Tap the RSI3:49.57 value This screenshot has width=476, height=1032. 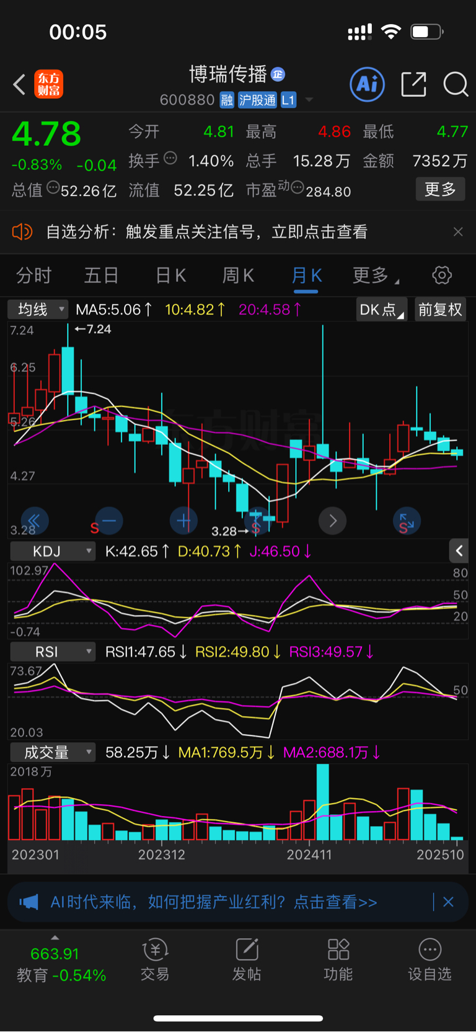coord(332,652)
